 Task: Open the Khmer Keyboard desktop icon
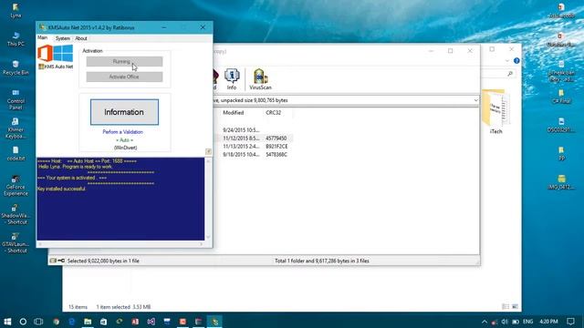[16, 128]
